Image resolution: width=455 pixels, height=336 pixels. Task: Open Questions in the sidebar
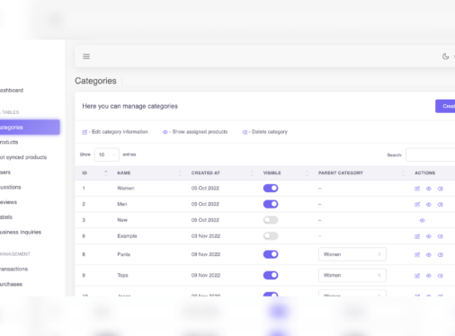11,187
